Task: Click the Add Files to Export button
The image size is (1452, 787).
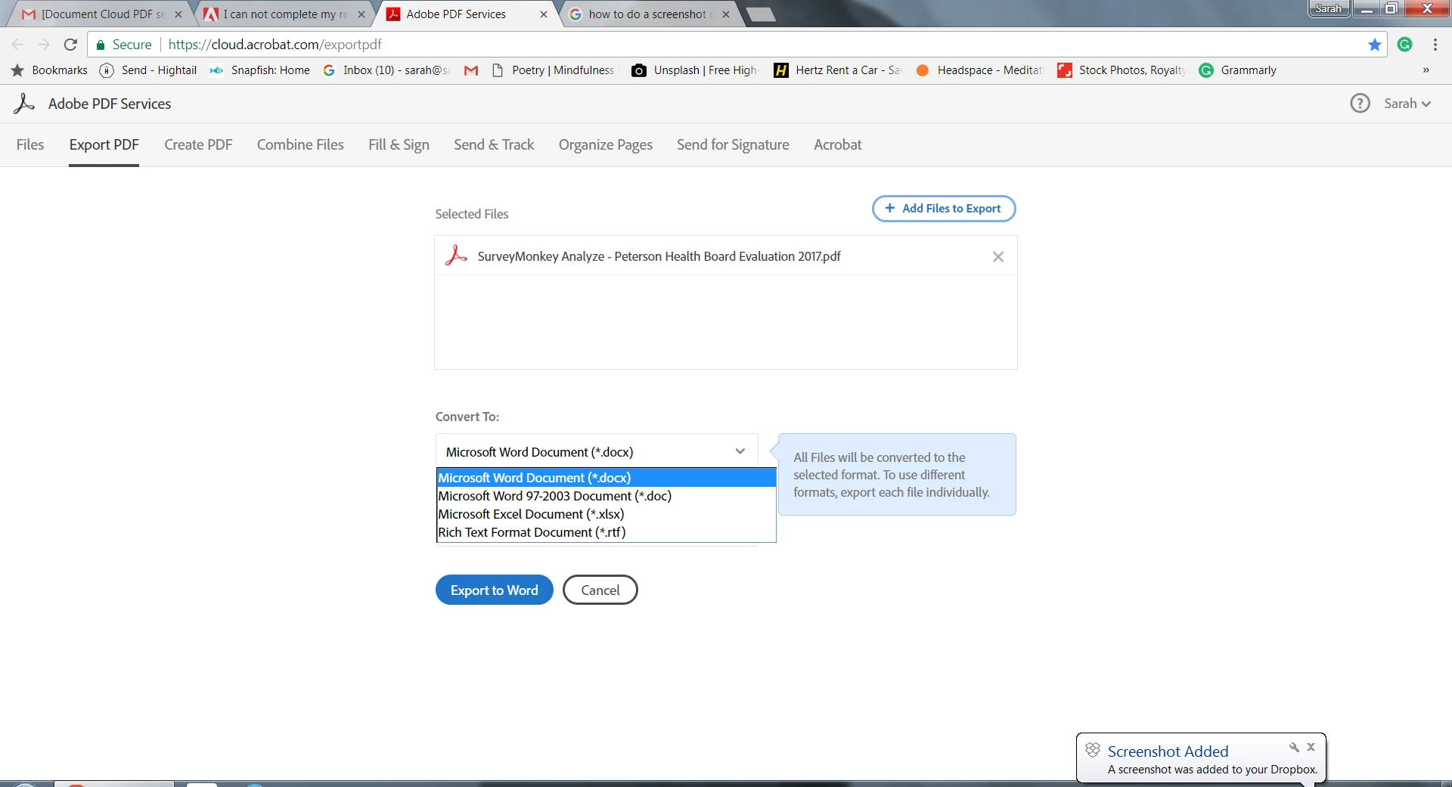Action: tap(944, 209)
